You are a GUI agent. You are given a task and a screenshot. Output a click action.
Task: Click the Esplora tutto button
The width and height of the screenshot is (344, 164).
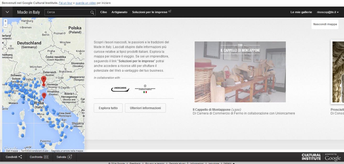108,108
